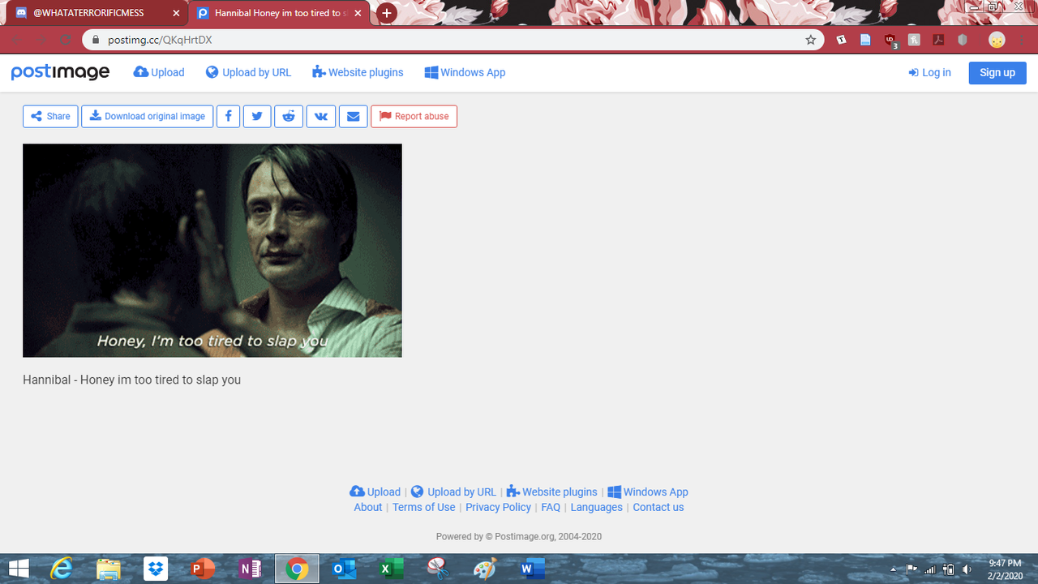The width and height of the screenshot is (1038, 584).
Task: Open Website plugins in top navigation
Action: [358, 72]
